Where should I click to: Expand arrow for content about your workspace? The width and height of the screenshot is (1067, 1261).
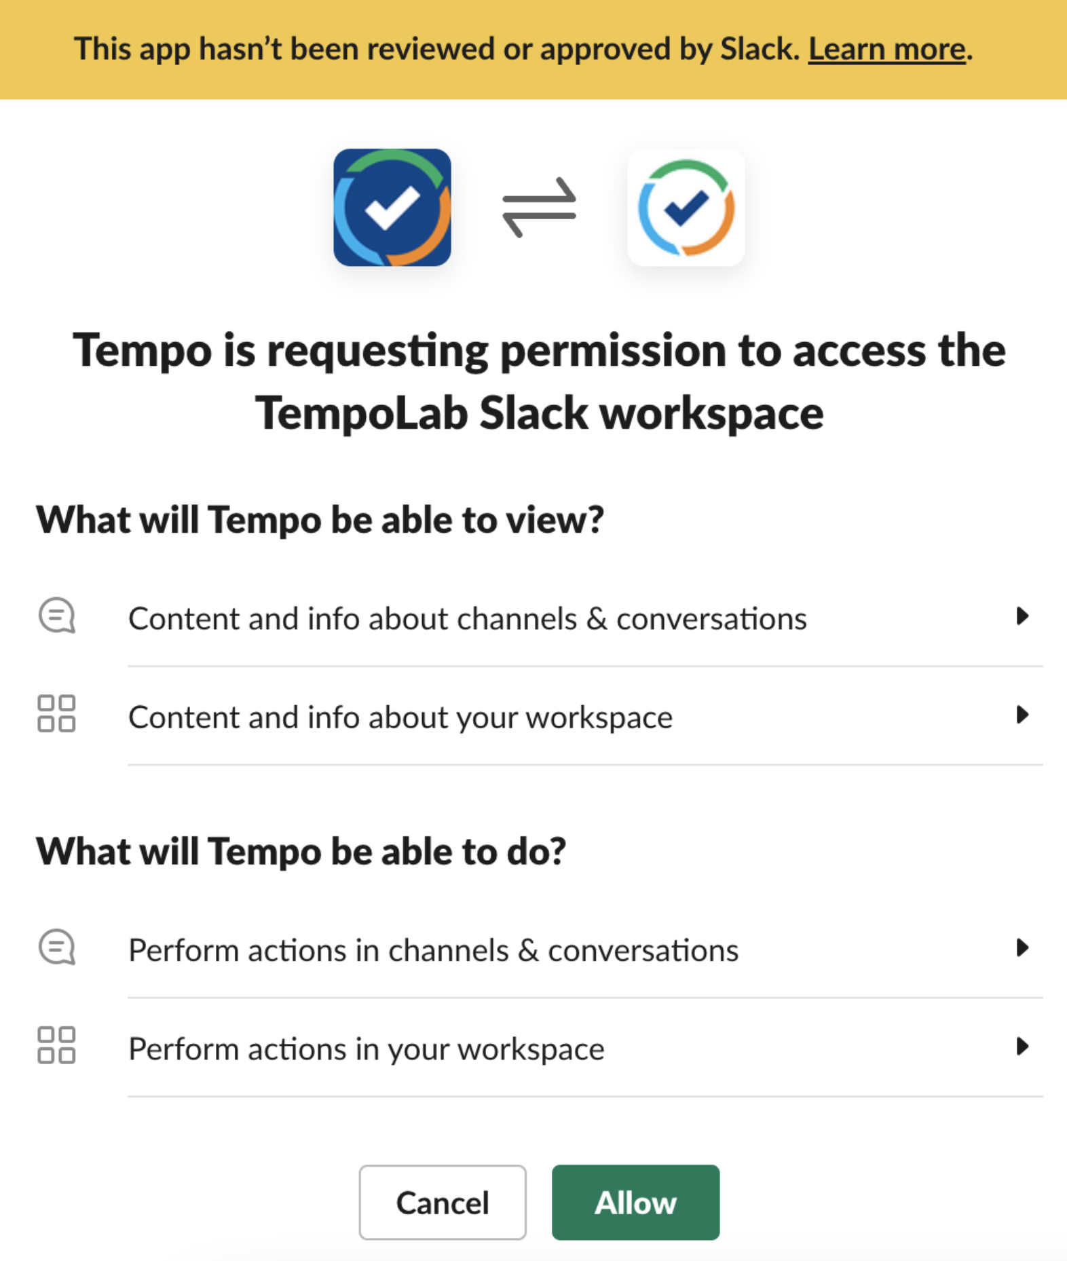tap(1022, 715)
